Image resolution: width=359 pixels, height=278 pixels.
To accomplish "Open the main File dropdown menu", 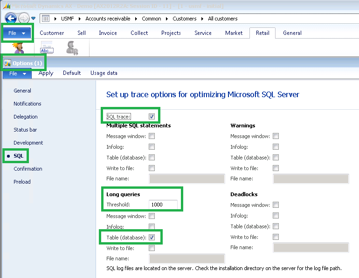I will pyautogui.click(x=17, y=33).
